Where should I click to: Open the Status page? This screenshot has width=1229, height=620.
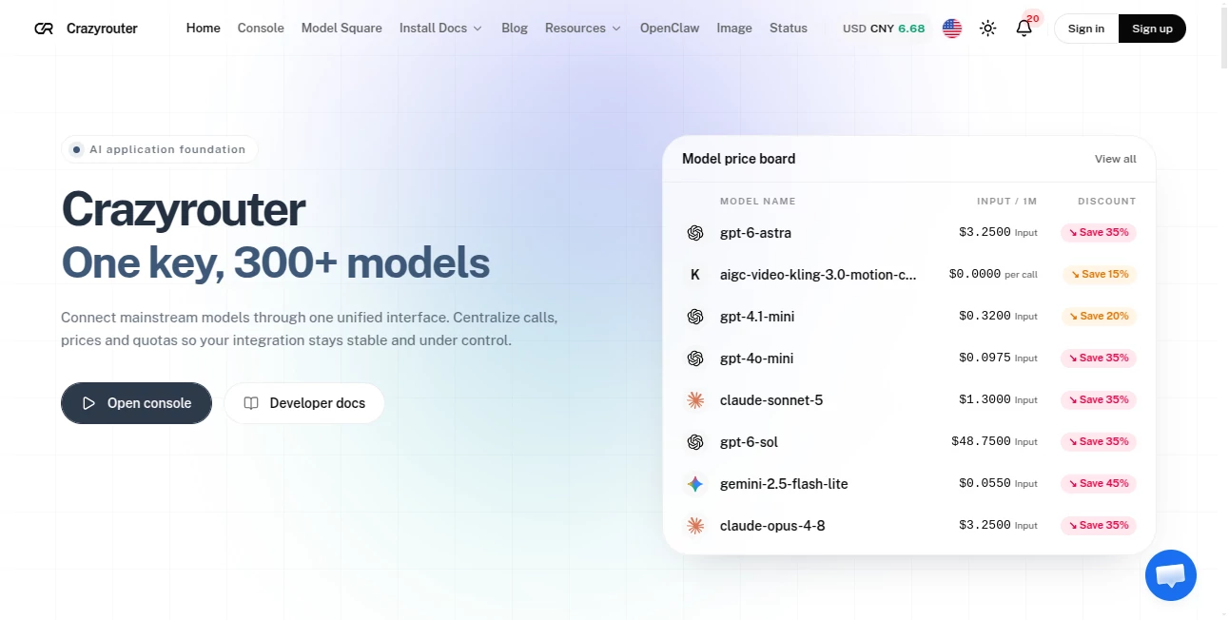789,29
